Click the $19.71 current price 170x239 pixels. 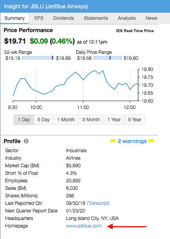[15, 41]
